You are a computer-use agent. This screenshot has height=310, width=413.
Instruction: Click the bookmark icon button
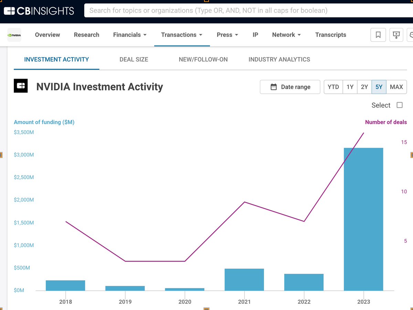[x=378, y=35]
